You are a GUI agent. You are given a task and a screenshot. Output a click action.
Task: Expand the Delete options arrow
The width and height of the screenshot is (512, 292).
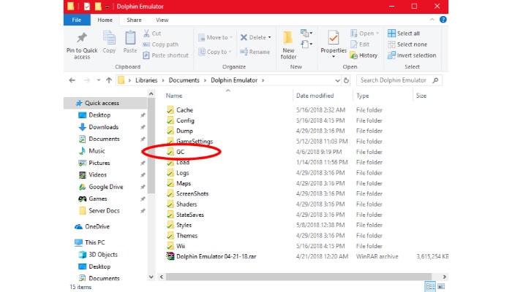point(270,37)
